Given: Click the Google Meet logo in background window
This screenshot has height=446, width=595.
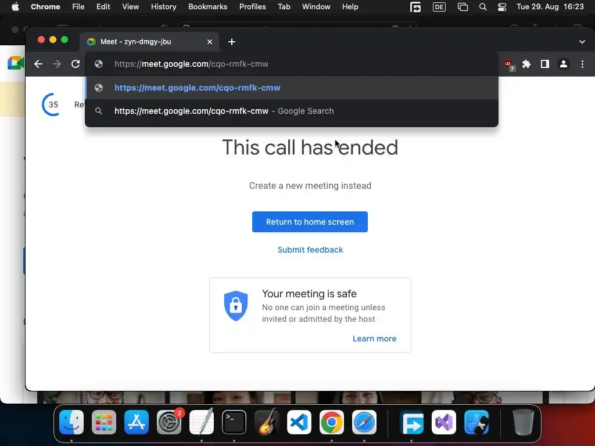Looking at the screenshot, I should pyautogui.click(x=16, y=63).
